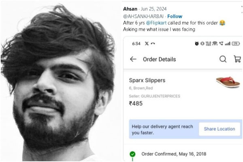Screen dimensions: 243x162
Task: Tap the mobile signal bars icon
Action: point(228,43)
